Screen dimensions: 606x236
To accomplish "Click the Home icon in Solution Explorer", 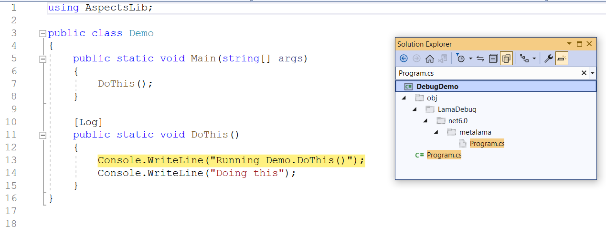I will coord(429,59).
